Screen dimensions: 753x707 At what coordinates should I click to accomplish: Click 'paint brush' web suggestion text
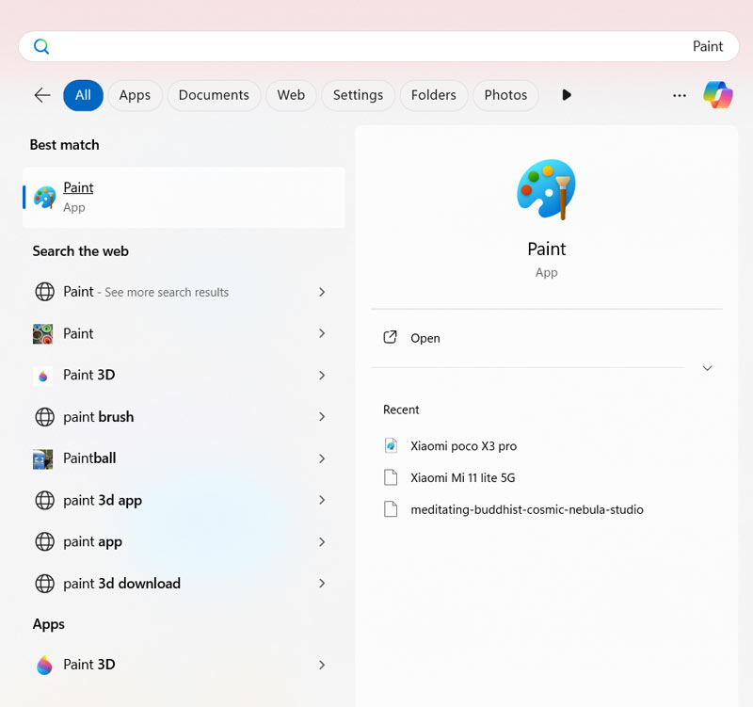click(x=99, y=416)
